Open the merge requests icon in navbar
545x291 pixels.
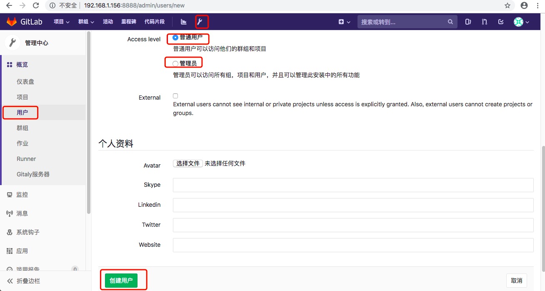[484, 22]
